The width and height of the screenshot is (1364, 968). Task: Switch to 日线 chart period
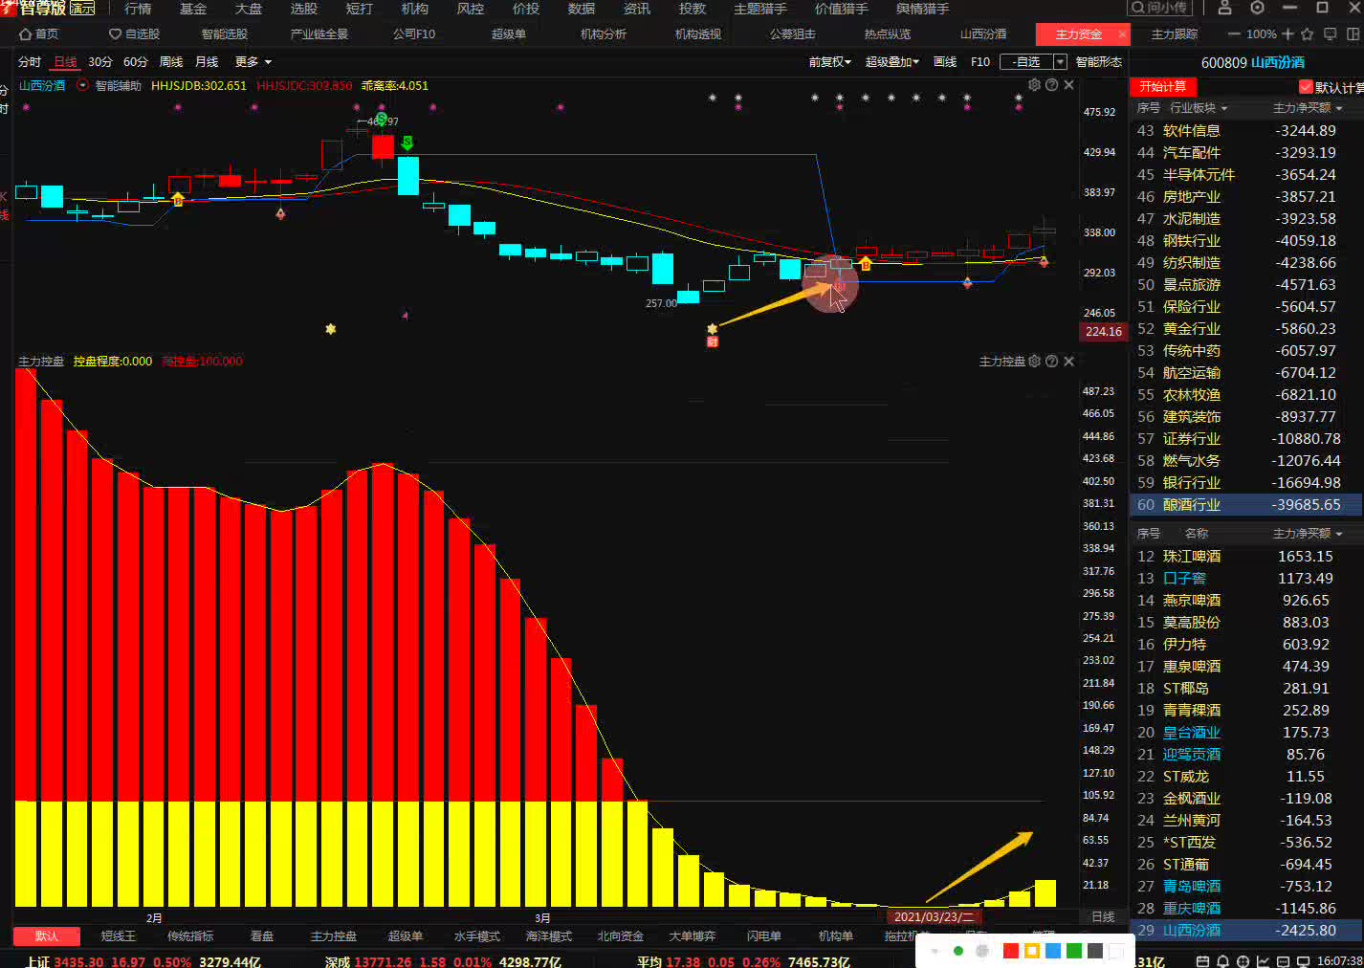coord(65,62)
